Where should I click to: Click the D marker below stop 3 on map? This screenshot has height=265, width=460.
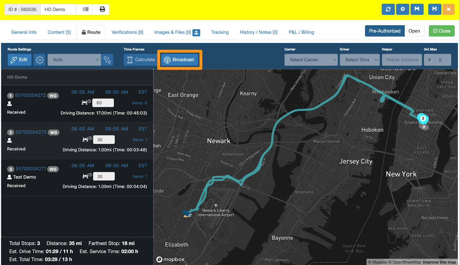coord(424,127)
